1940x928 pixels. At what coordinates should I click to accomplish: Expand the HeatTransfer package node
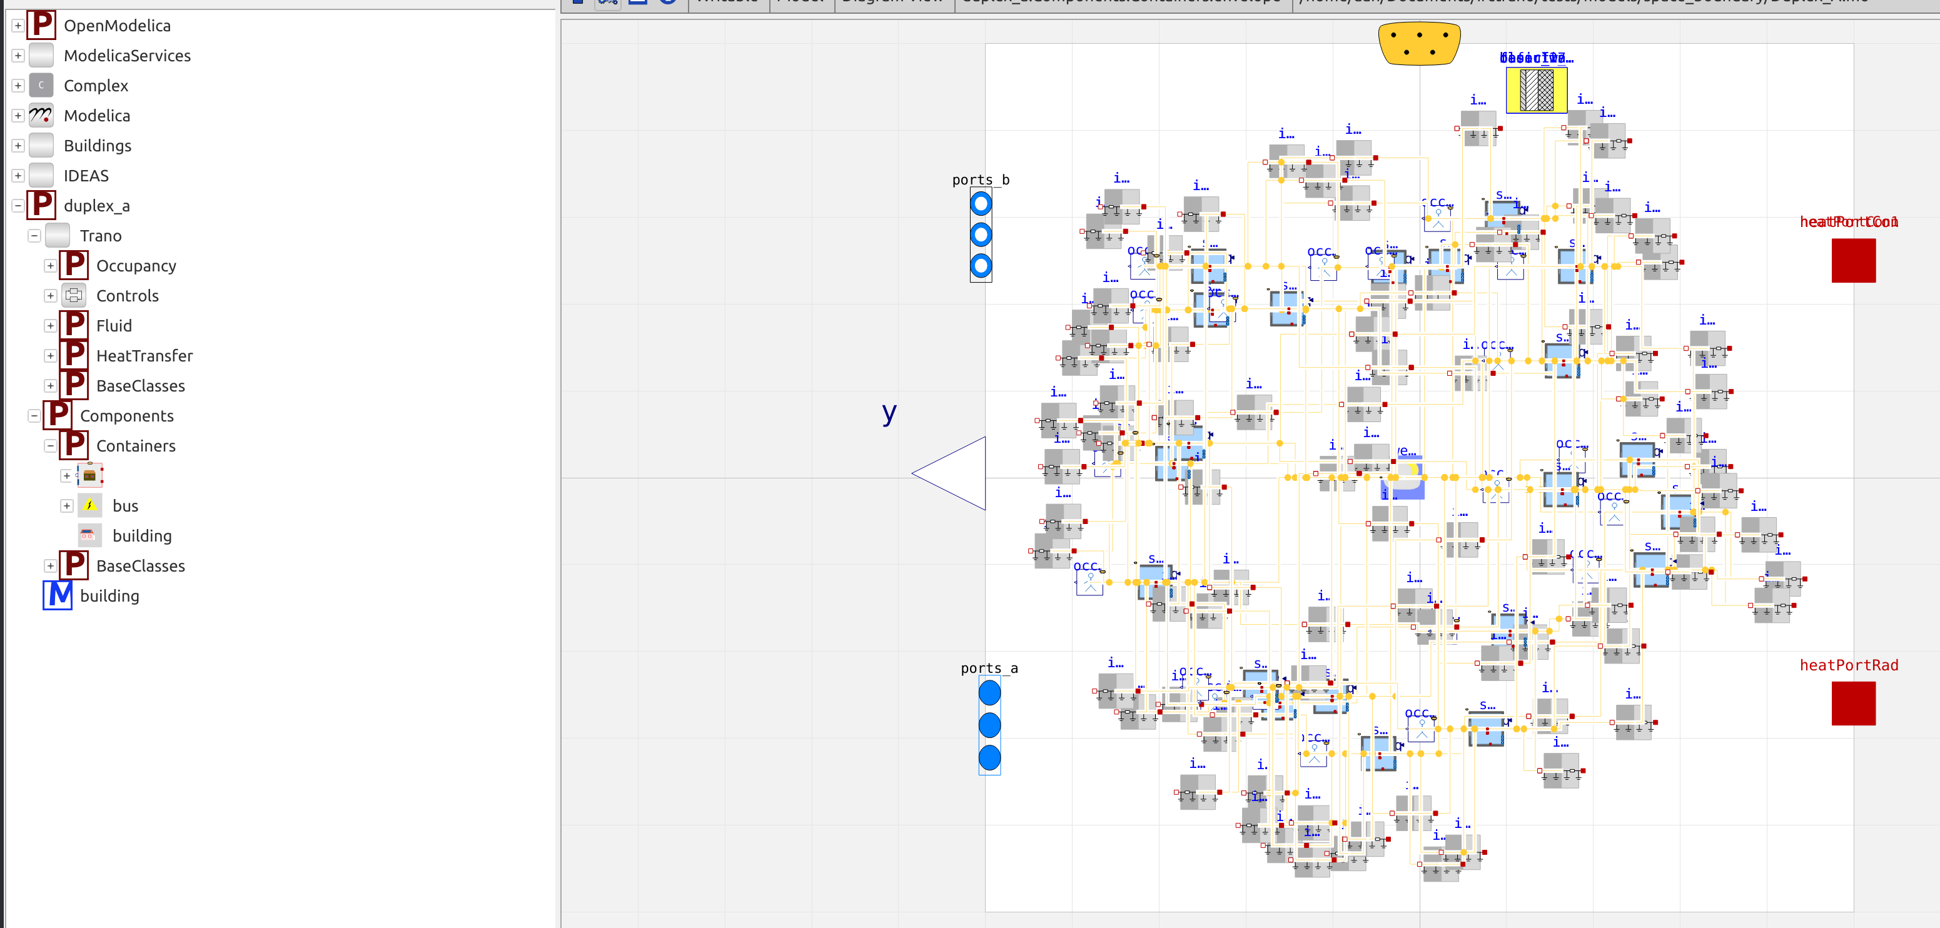(x=51, y=356)
